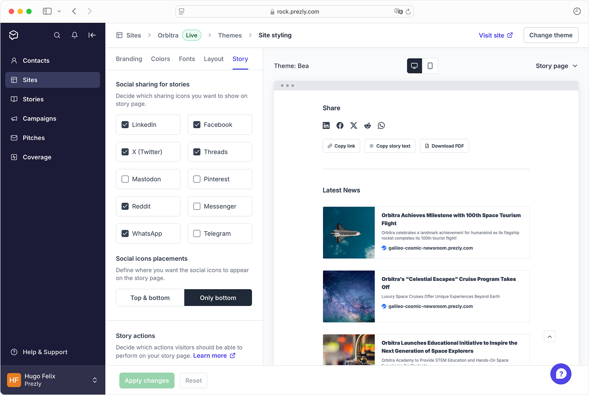Disable Reddit sharing

125,206
